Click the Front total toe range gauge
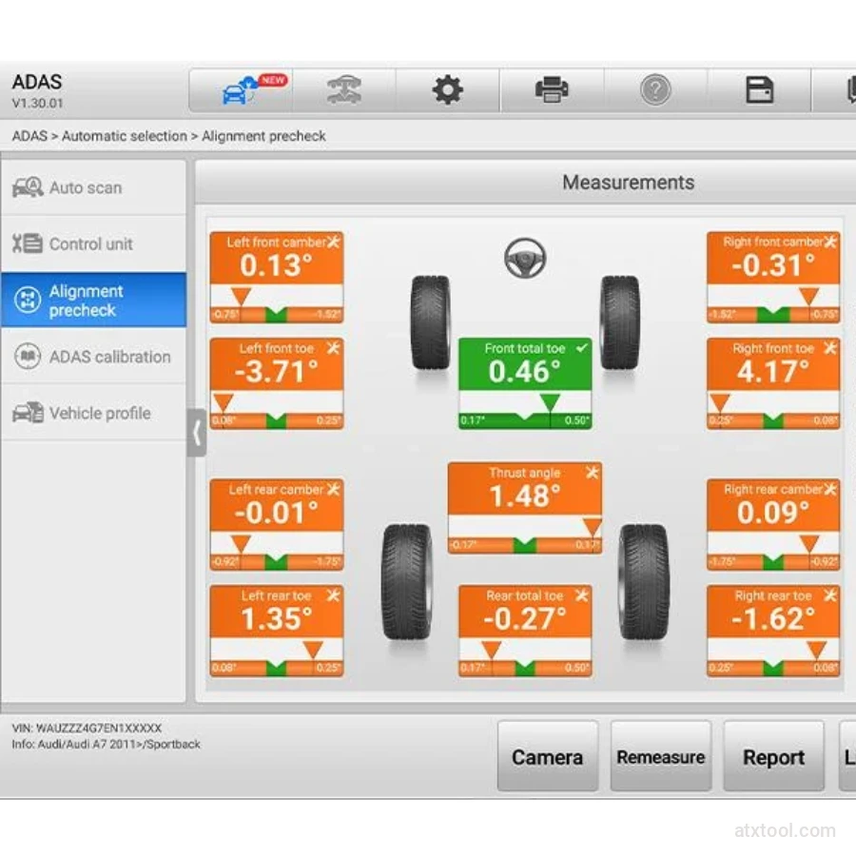Screen dimensions: 856x856 click(525, 413)
